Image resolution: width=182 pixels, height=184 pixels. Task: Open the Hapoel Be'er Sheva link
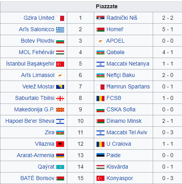pos(30,121)
